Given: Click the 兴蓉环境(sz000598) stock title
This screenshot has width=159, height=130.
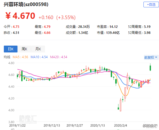Looking at the screenshot, I should click(x=26, y=4).
